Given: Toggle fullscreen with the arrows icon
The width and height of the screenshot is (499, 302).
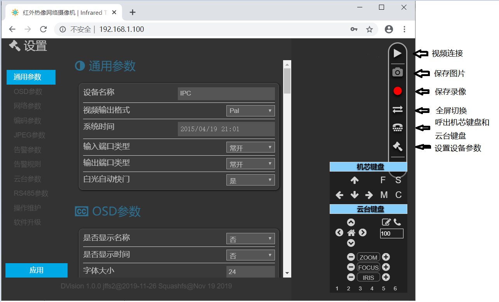Looking at the screenshot, I should 397,109.
